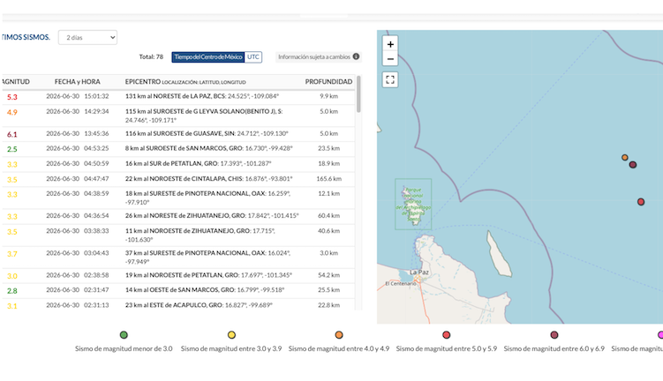Screen dimensions: 663x381
Task: Select the orange earthquake marker on map
Action: tap(624, 158)
